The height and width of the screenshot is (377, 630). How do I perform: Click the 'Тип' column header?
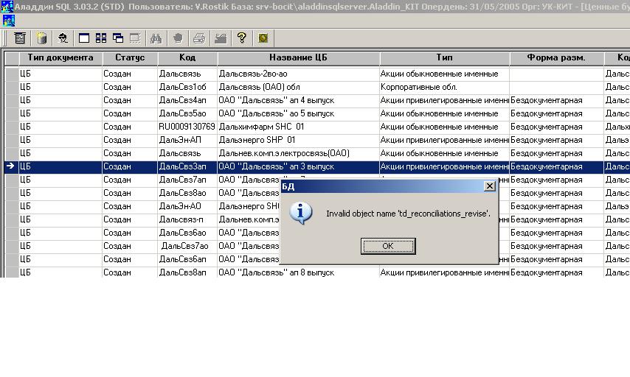pyautogui.click(x=444, y=57)
